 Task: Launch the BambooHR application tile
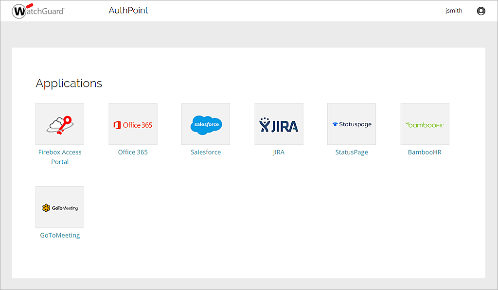click(425, 123)
